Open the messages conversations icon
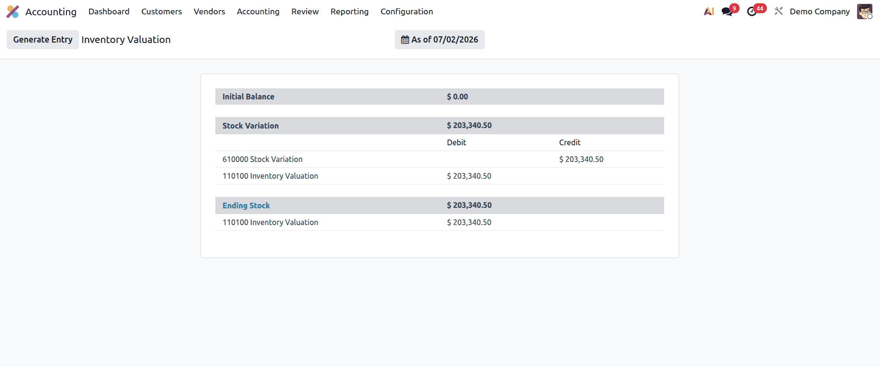Image resolution: width=880 pixels, height=367 pixels. [727, 11]
